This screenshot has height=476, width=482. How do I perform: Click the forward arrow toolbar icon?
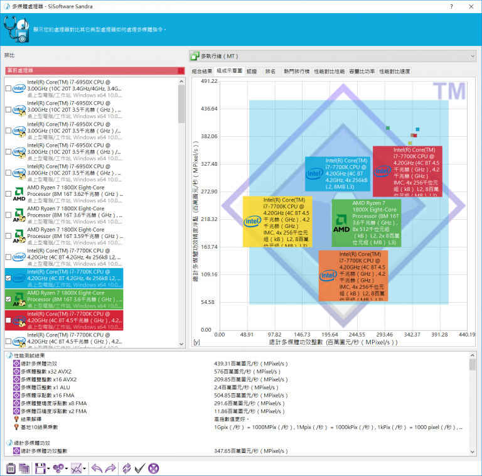point(110,468)
